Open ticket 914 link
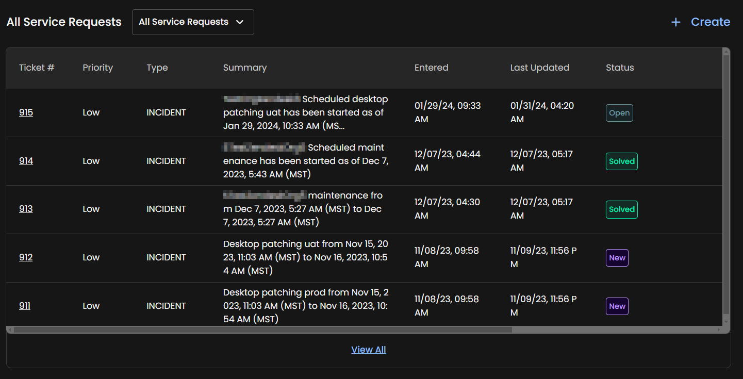The image size is (743, 379). [x=26, y=161]
